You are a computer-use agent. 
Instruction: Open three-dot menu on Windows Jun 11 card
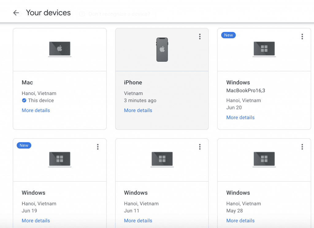point(200,147)
